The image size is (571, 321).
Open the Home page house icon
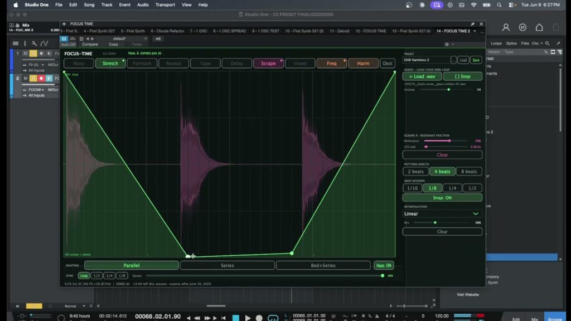[539, 27]
